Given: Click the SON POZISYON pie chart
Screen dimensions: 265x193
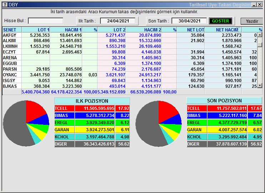Looking at the screenshot, I should tap(159, 124).
